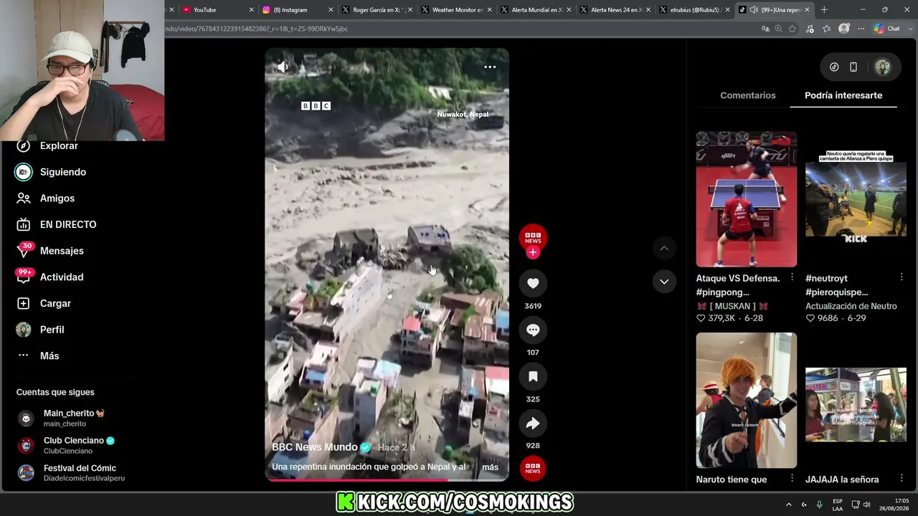
Task: Bookmark this page with the star icon
Action: pyautogui.click(x=792, y=29)
